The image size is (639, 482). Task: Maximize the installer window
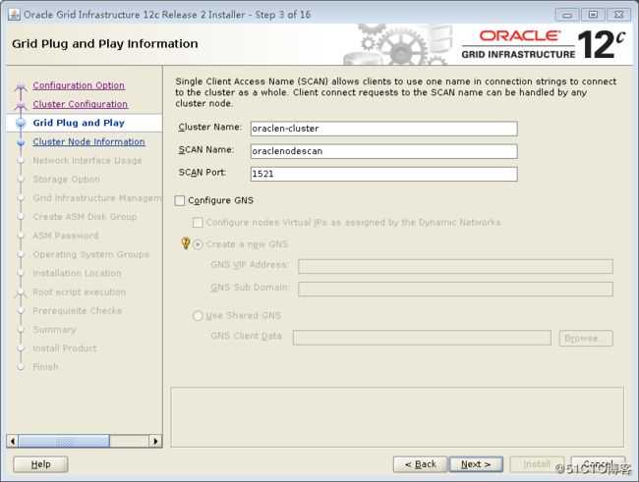tap(593, 15)
